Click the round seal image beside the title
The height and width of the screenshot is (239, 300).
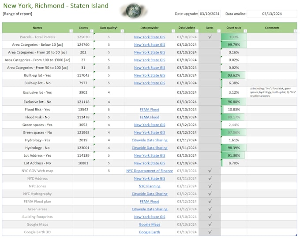pos(134,11)
